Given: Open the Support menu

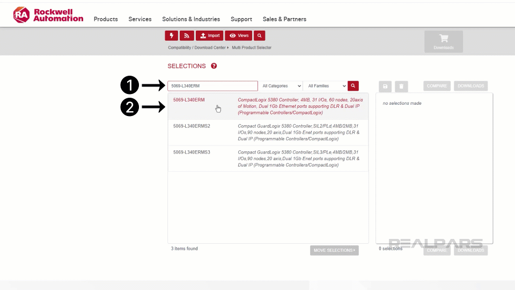Looking at the screenshot, I should (241, 19).
